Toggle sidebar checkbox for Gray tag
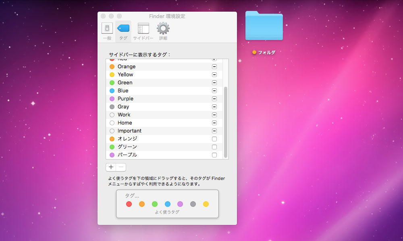 point(214,107)
